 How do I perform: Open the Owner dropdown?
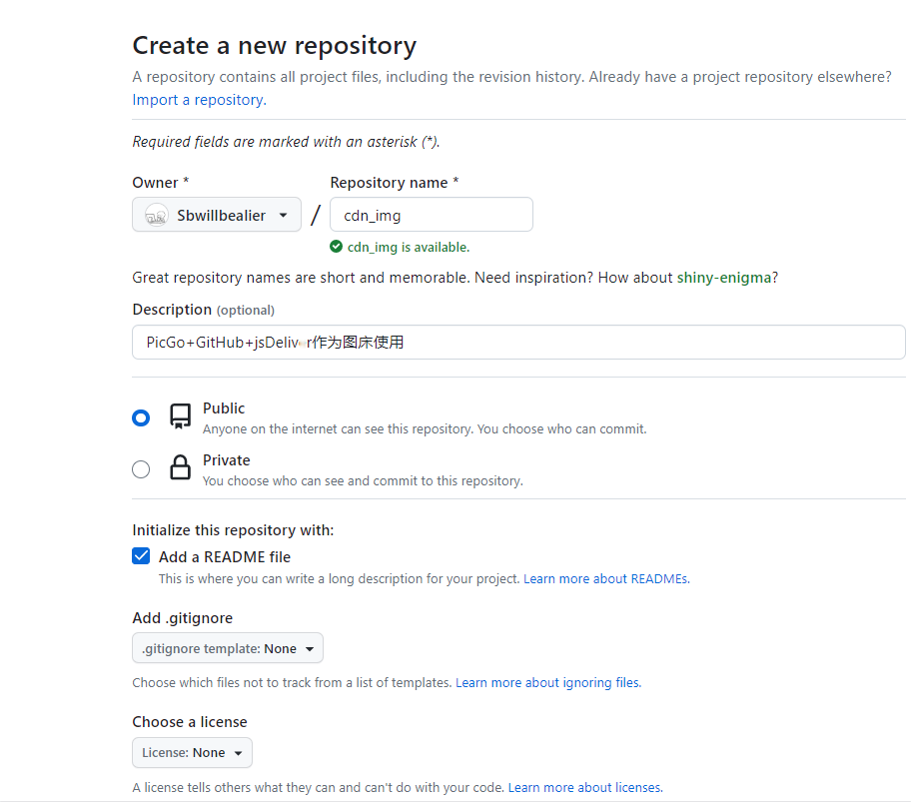[x=217, y=214]
